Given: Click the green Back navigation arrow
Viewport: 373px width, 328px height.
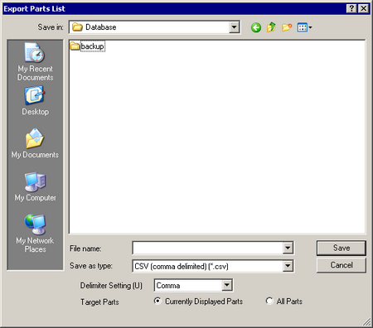Looking at the screenshot, I should [x=256, y=27].
